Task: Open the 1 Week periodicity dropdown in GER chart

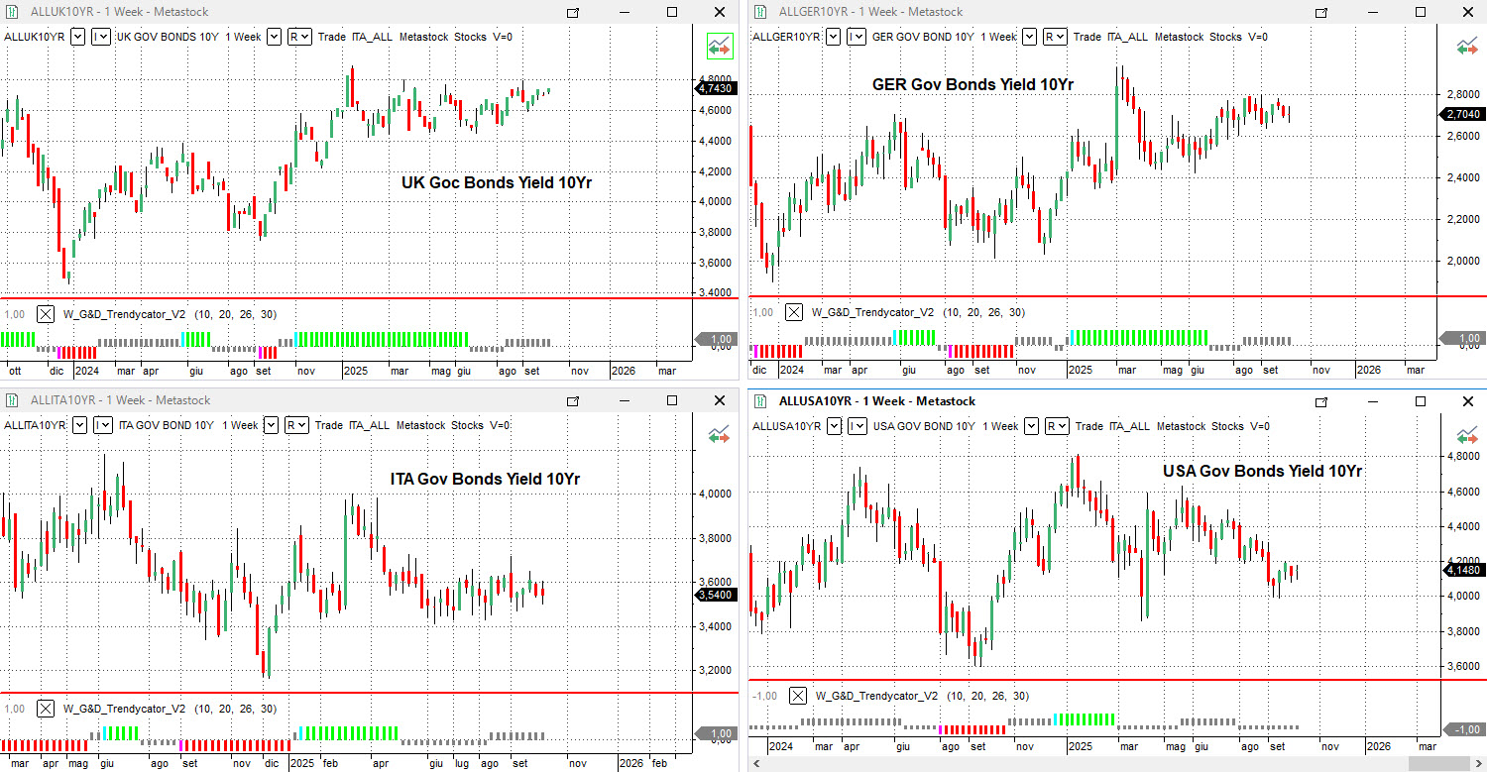Action: pos(1029,37)
